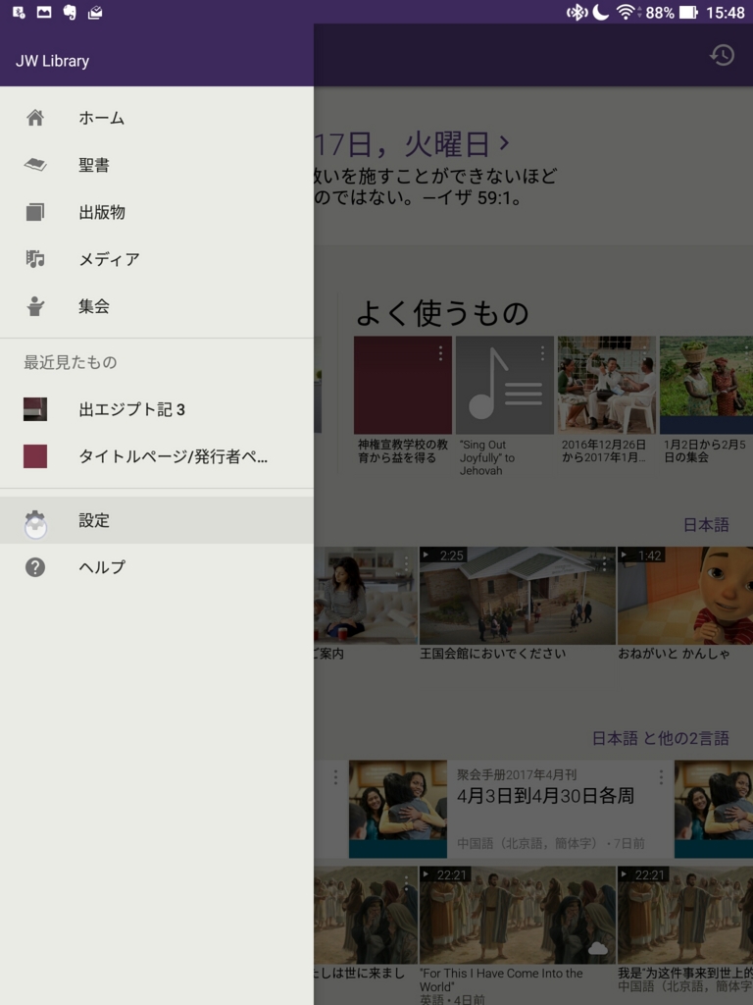This screenshot has width=753, height=1005.
Task: Tap the red タイトルページ cover swatch
Action: click(35, 456)
